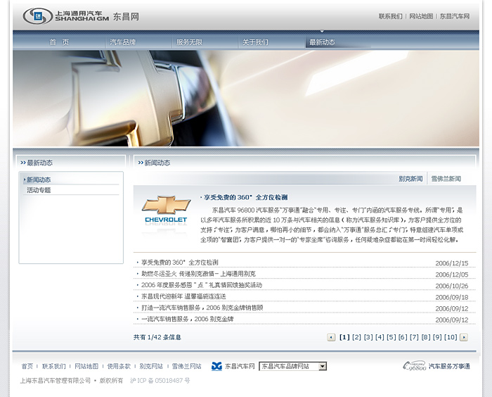492x397 pixels.
Task: Go to next page arrow
Action: (x=464, y=337)
